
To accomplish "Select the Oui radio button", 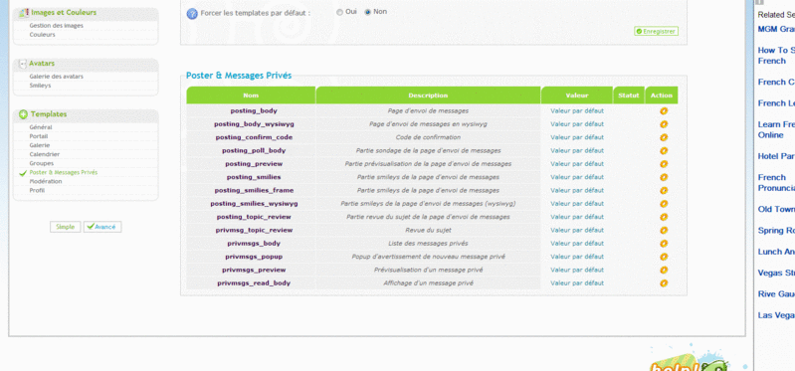I will tap(339, 12).
